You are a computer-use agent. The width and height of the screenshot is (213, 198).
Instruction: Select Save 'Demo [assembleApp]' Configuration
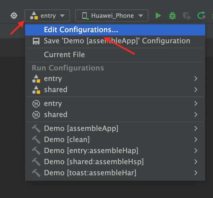click(x=117, y=41)
